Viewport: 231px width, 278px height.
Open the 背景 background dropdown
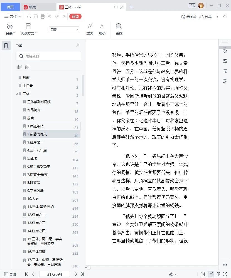point(10,29)
